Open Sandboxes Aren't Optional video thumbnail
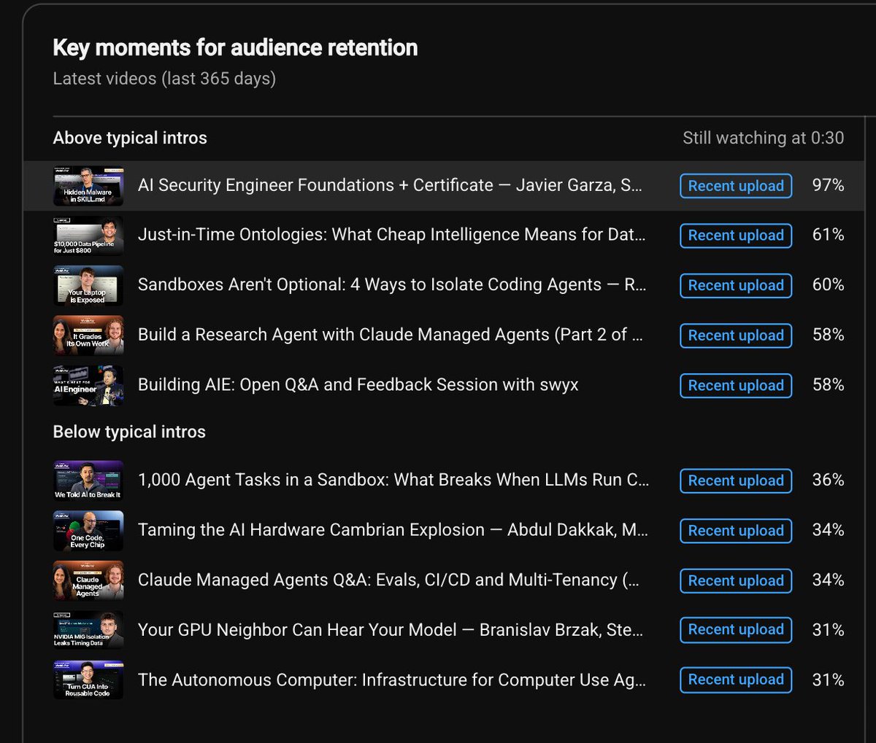876x743 pixels. pos(88,285)
